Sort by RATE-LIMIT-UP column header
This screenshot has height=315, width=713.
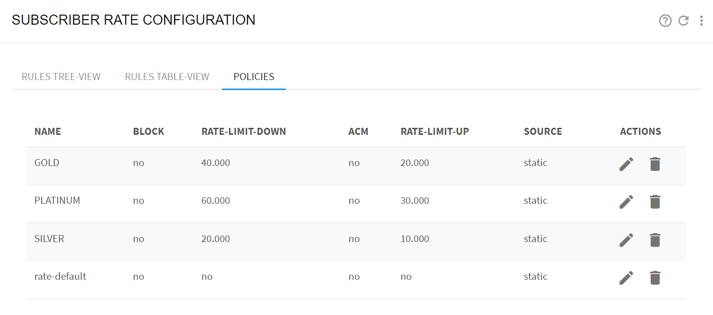click(x=435, y=131)
